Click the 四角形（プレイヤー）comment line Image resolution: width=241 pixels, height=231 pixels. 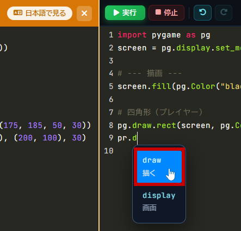pos(160,112)
